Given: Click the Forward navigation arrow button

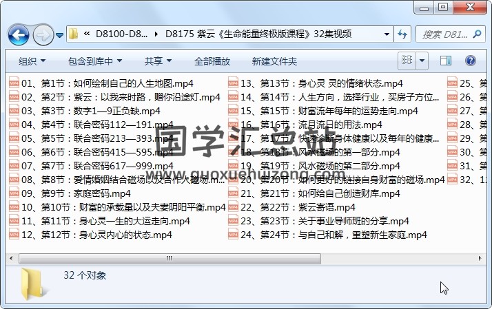Looking at the screenshot, I should pyautogui.click(x=43, y=34).
